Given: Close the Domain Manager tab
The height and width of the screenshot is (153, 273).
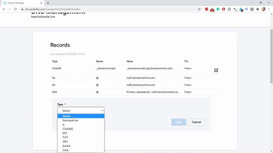Looking at the screenshot, I should (41, 3).
